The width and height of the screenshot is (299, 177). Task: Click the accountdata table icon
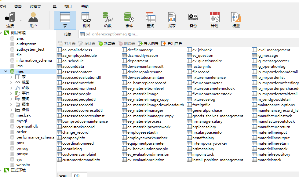pos(59,66)
